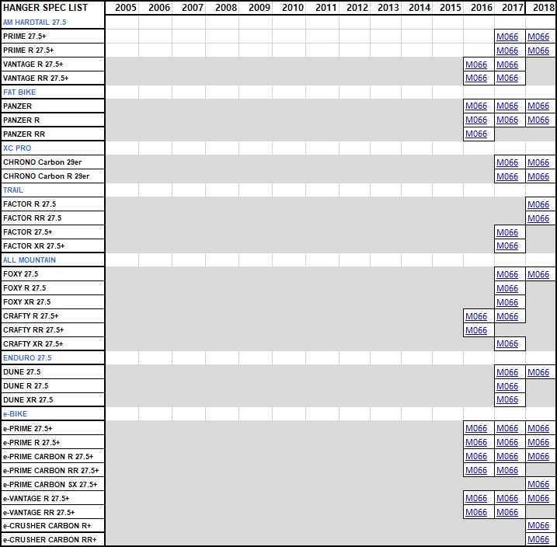
Task: Open M066 link for PRIME 27.5+ 2017
Action: pyautogui.click(x=507, y=37)
